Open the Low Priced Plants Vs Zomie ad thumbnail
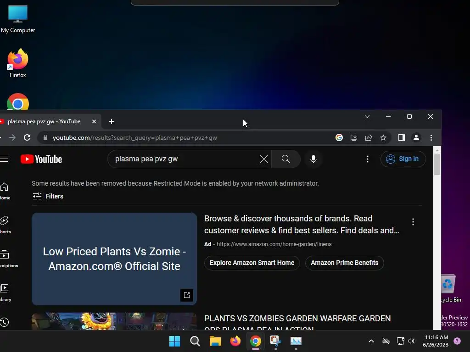Screen dimensions: 470x352 click(x=114, y=259)
